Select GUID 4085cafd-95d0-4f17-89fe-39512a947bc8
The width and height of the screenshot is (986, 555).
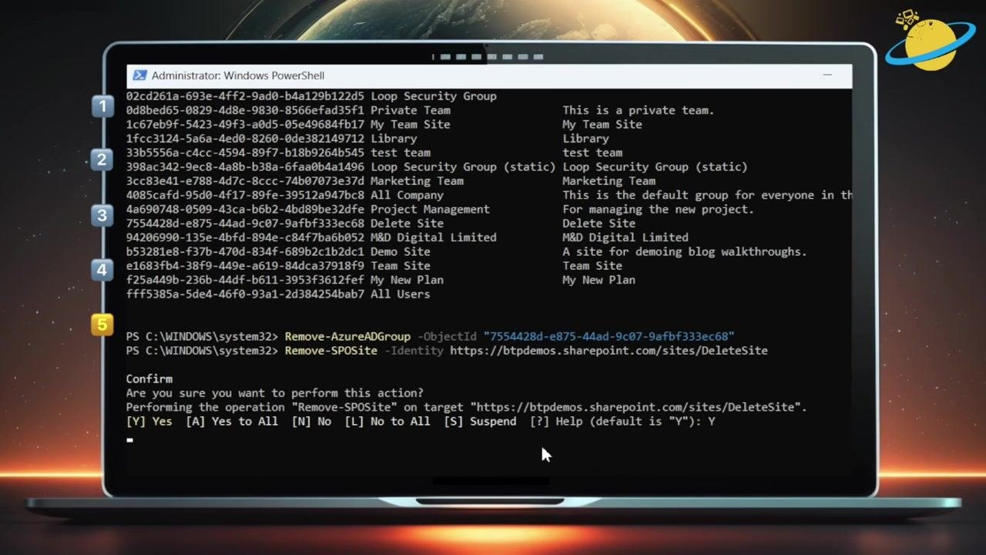245,195
